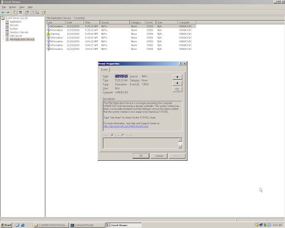Viewport: 285px width, 228px height.
Task: Sort events by the Category column header
Action: [138, 22]
